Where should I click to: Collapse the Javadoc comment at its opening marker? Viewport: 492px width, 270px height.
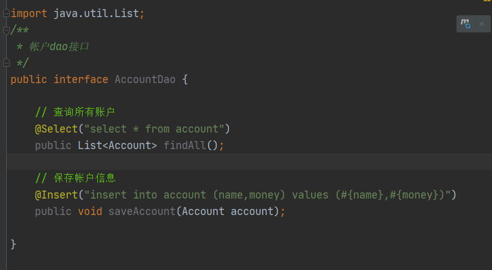pyautogui.click(x=6, y=30)
